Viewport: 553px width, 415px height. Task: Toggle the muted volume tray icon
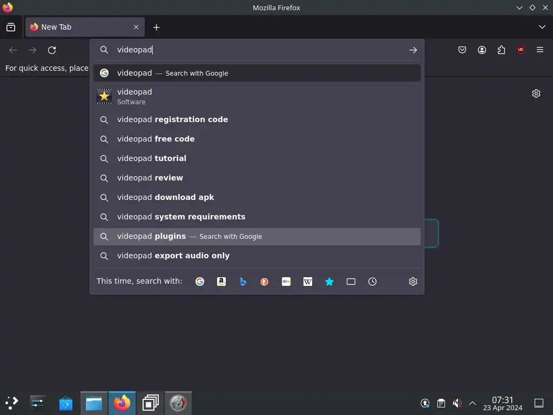coord(457,403)
